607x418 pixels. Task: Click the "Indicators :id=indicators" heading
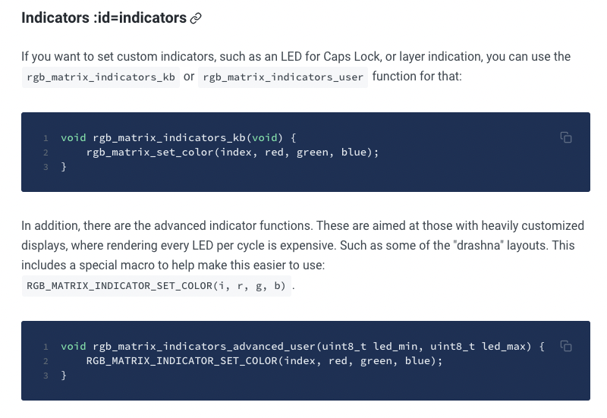point(104,17)
